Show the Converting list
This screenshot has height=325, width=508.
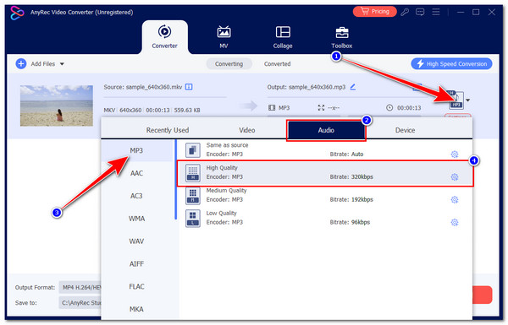coord(229,63)
